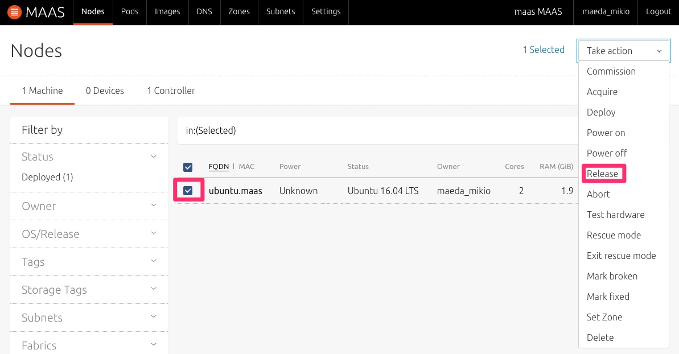
Task: Click the maeda_mikio user link
Action: click(x=606, y=11)
